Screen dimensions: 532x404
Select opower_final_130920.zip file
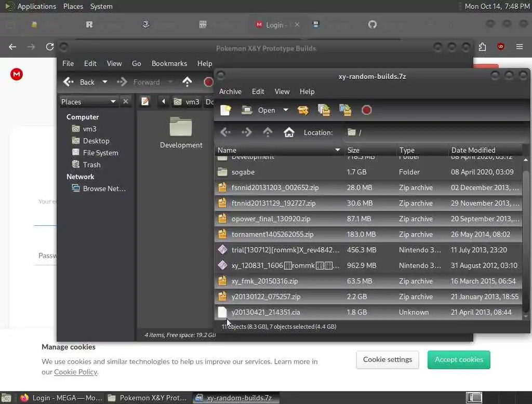[368, 219]
